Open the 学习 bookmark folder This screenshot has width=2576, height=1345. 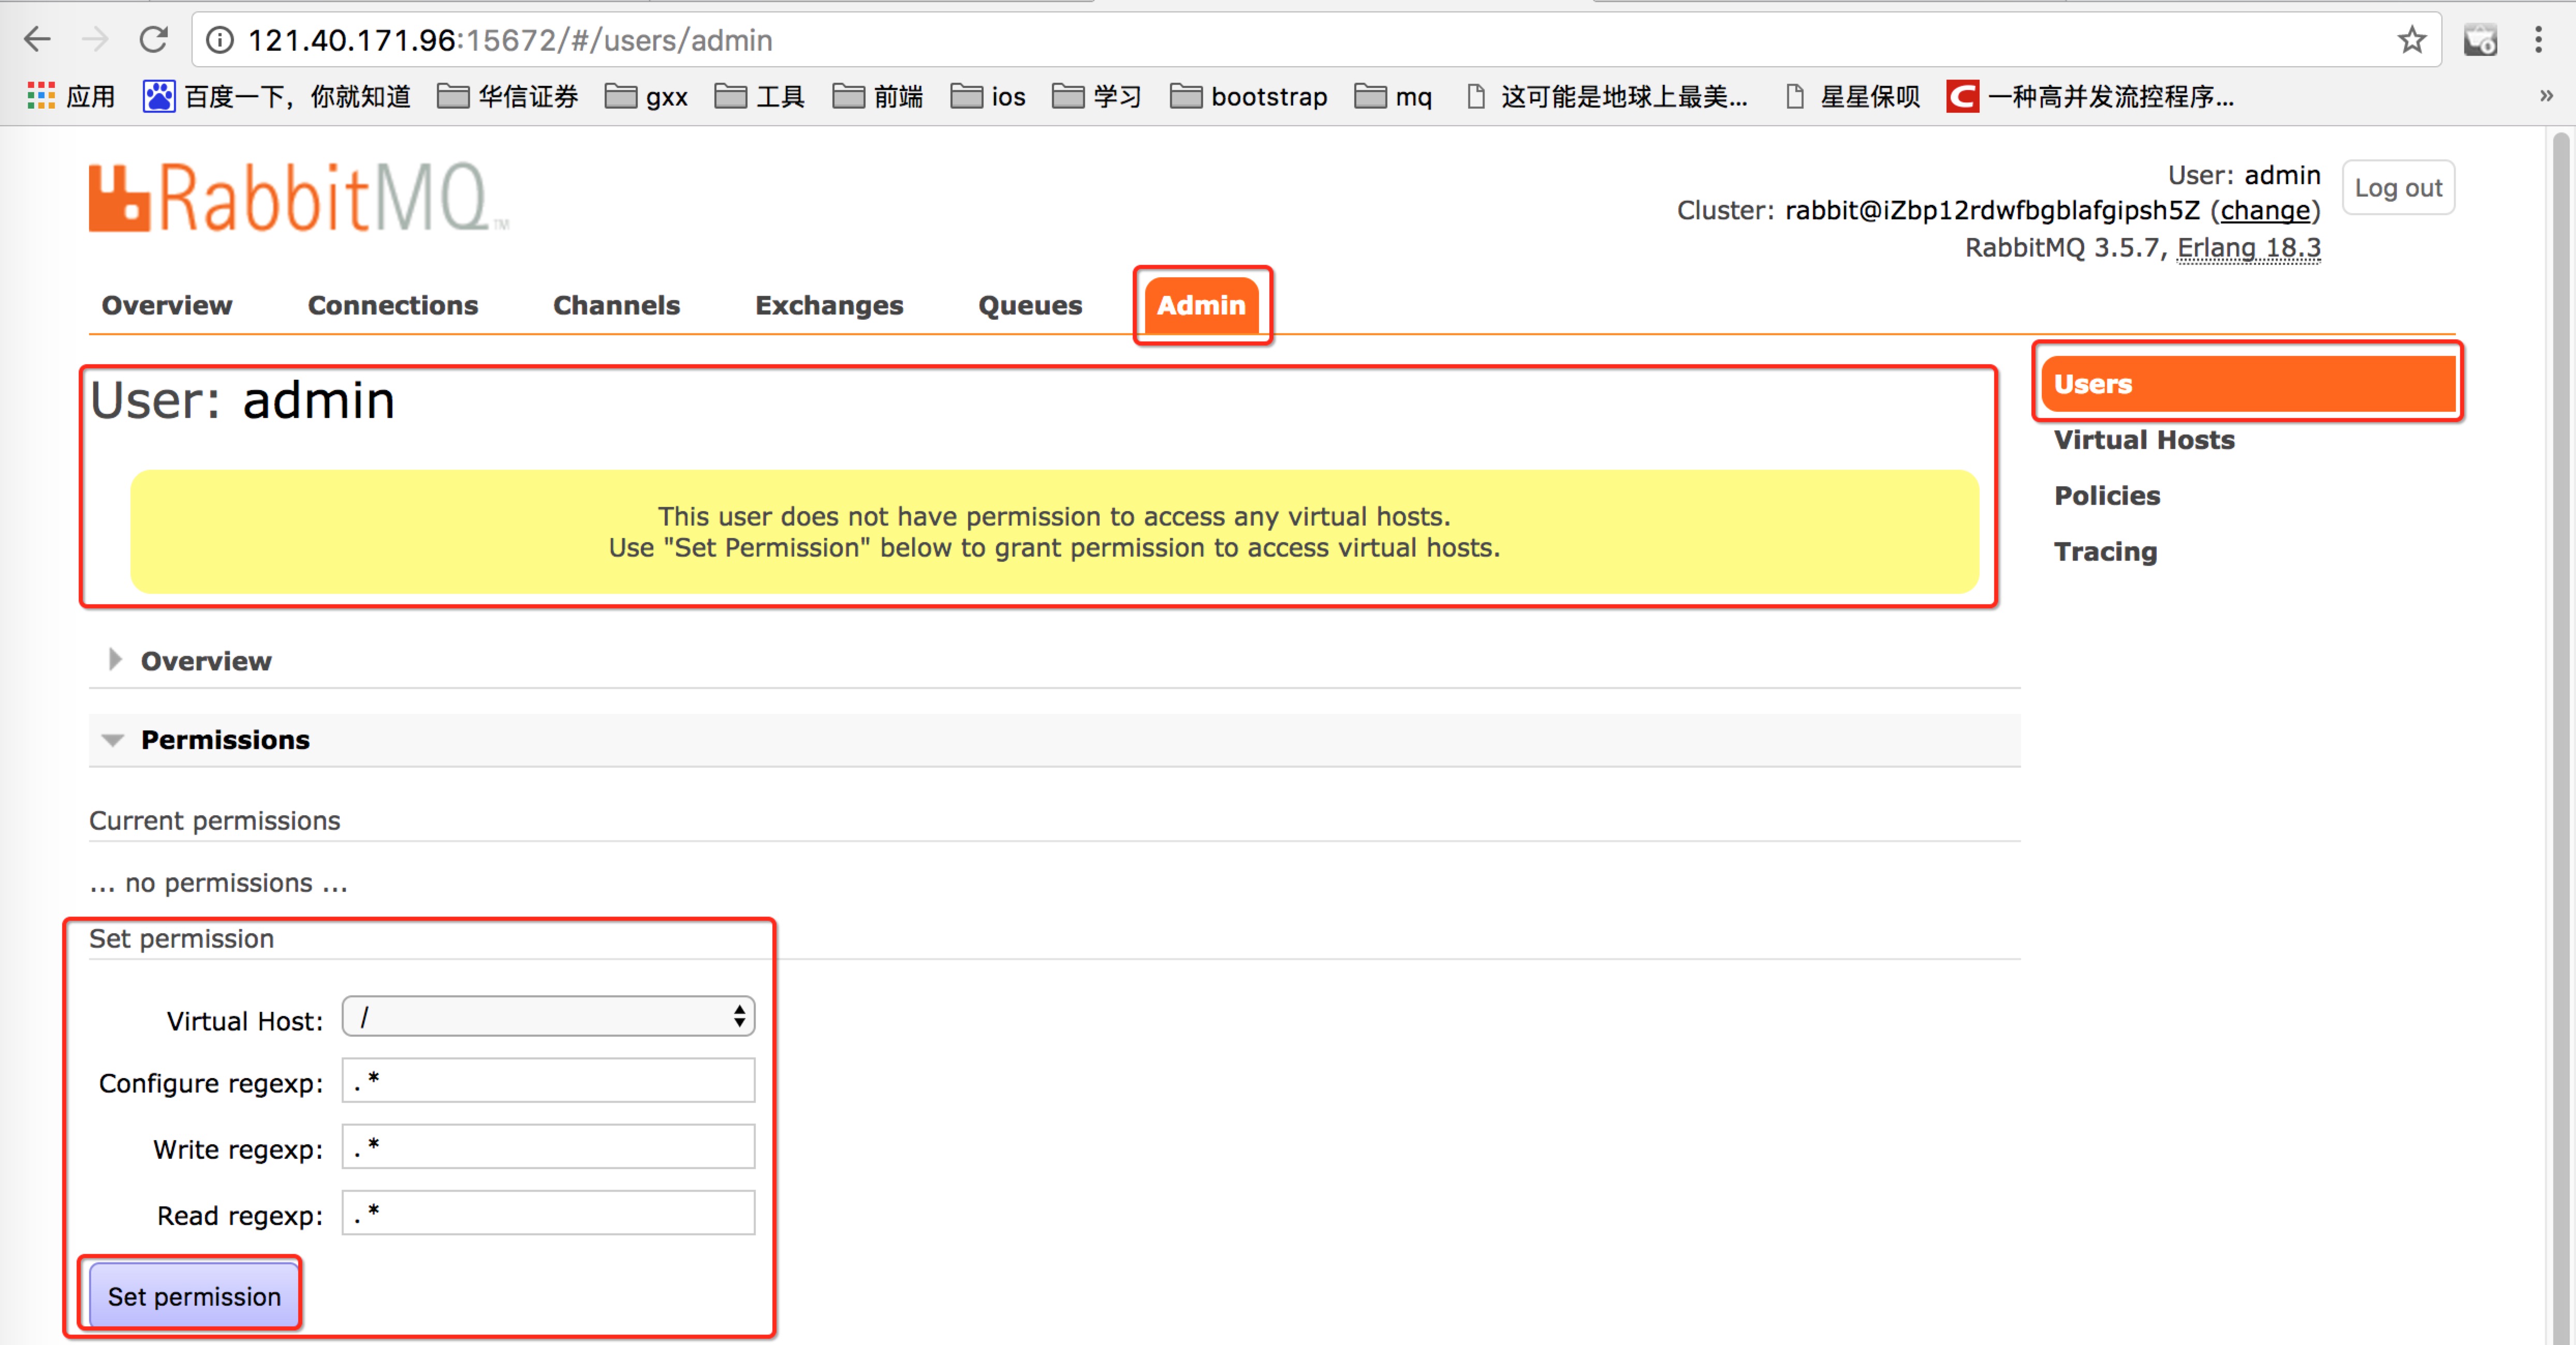1096,97
